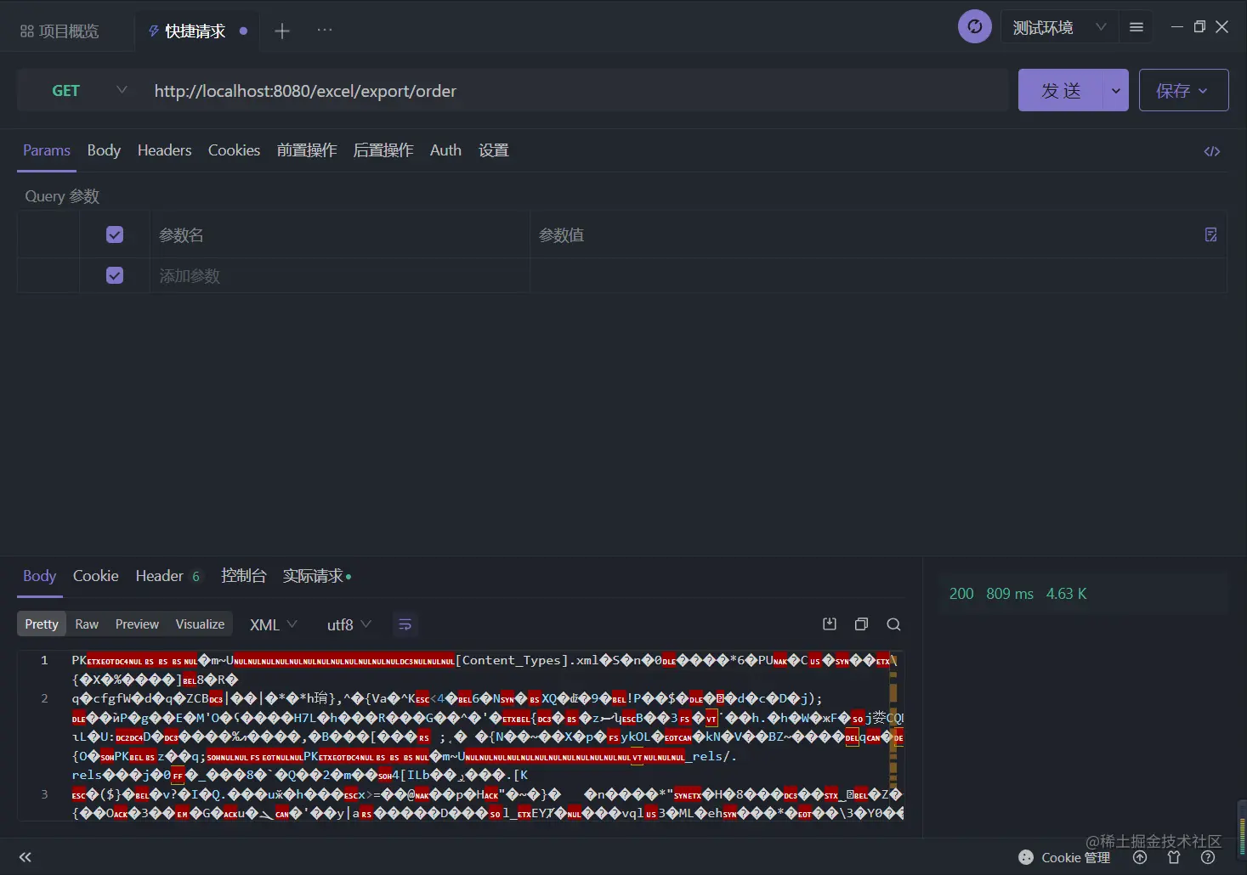Search the response with the magnifier icon
Viewport: 1247px width, 875px height.
pyautogui.click(x=893, y=624)
